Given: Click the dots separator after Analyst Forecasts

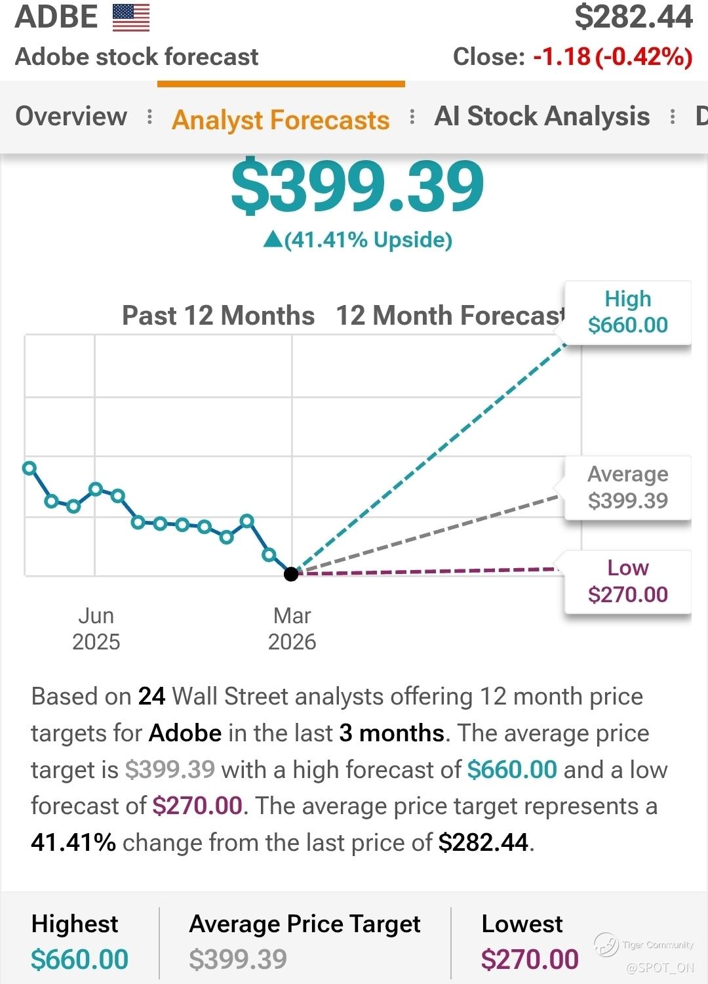Looking at the screenshot, I should point(412,117).
